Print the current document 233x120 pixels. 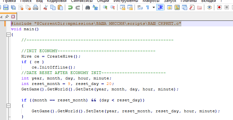coord(35,7)
